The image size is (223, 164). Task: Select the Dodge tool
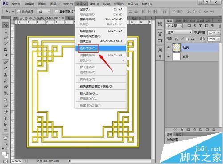(5, 105)
